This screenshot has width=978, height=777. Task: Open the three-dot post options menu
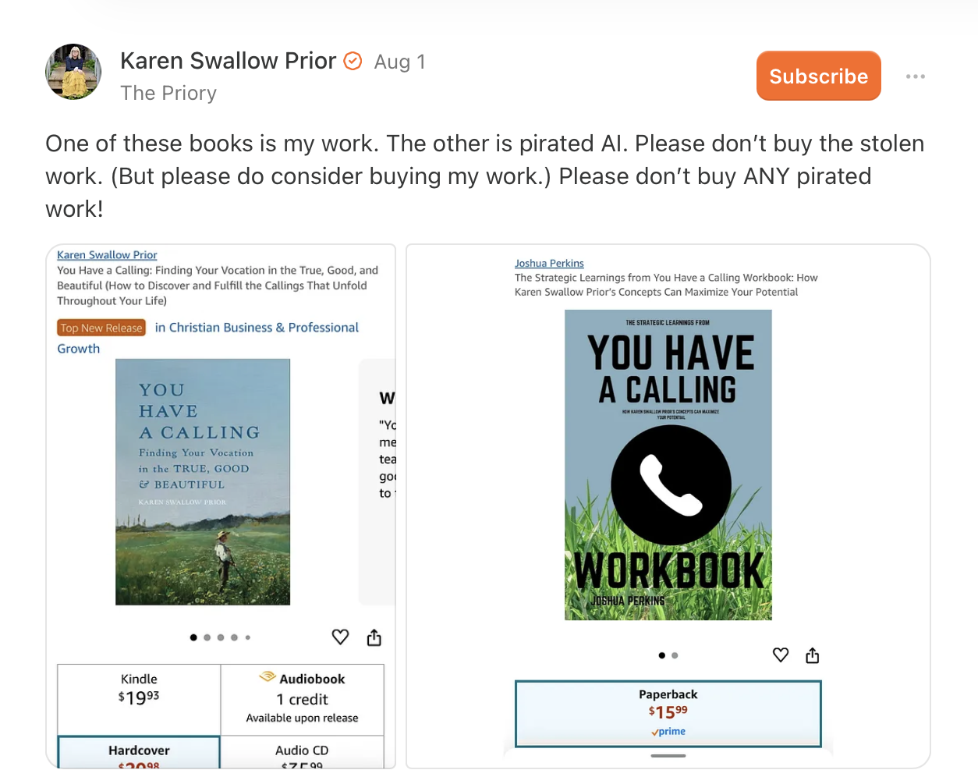click(x=915, y=76)
